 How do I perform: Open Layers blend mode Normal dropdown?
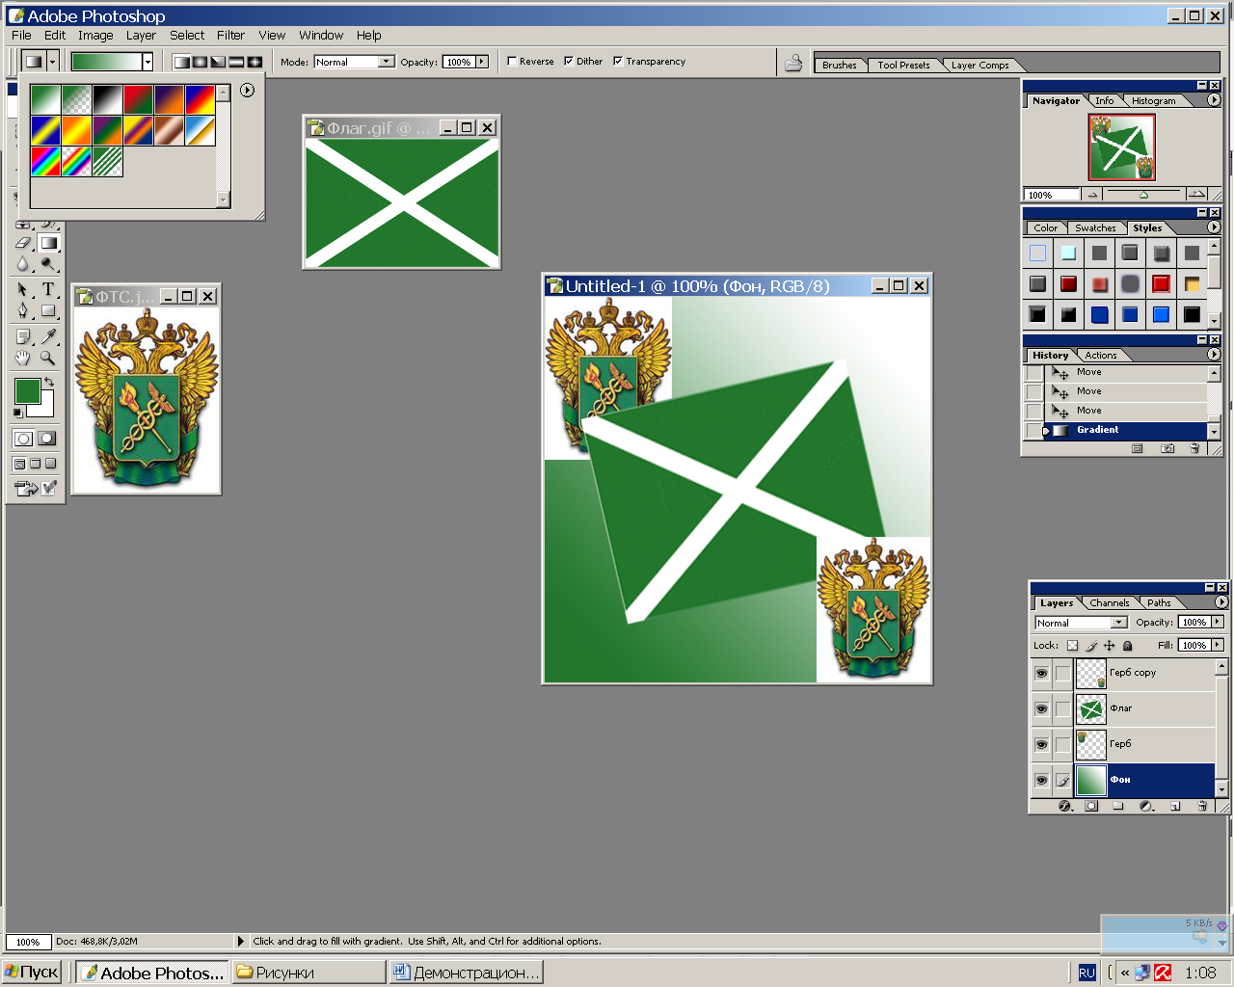click(x=1081, y=623)
